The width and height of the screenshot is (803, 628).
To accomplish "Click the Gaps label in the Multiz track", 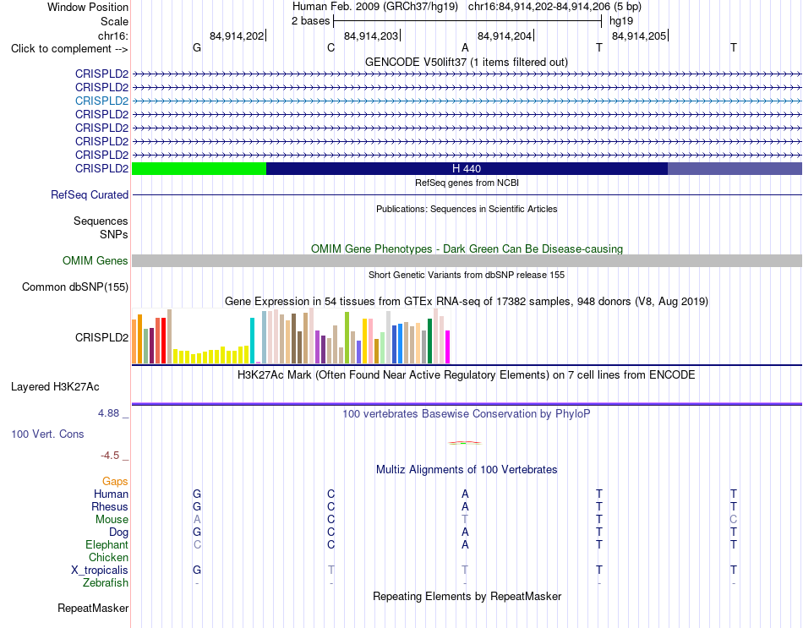I will (115, 481).
